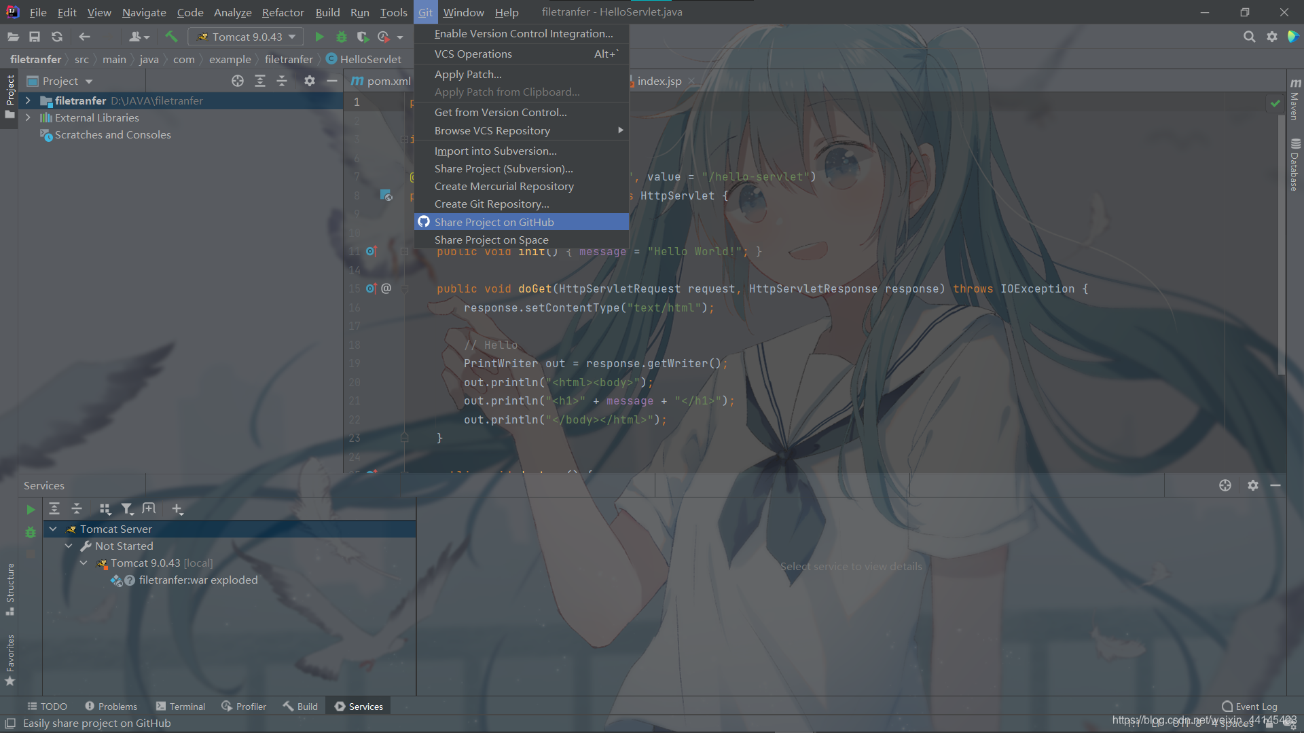This screenshot has width=1304, height=733.
Task: Click the Filter icon in Services toolbar
Action: click(x=126, y=508)
